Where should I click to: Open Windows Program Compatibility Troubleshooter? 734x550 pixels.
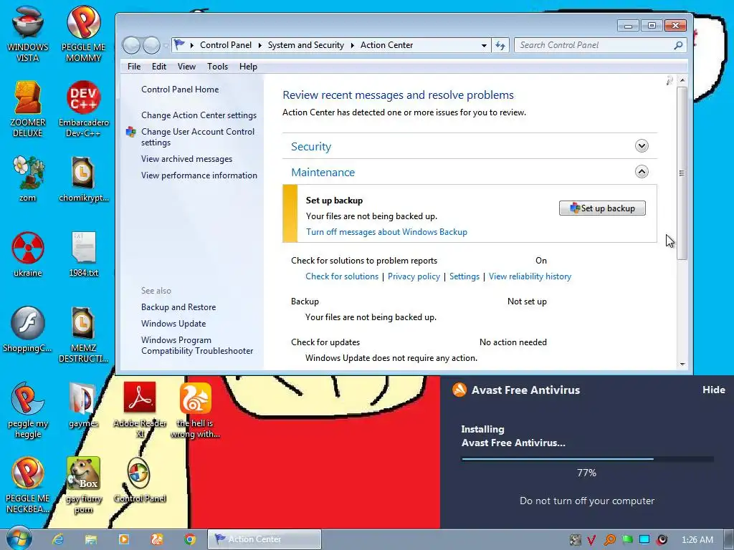tap(197, 345)
